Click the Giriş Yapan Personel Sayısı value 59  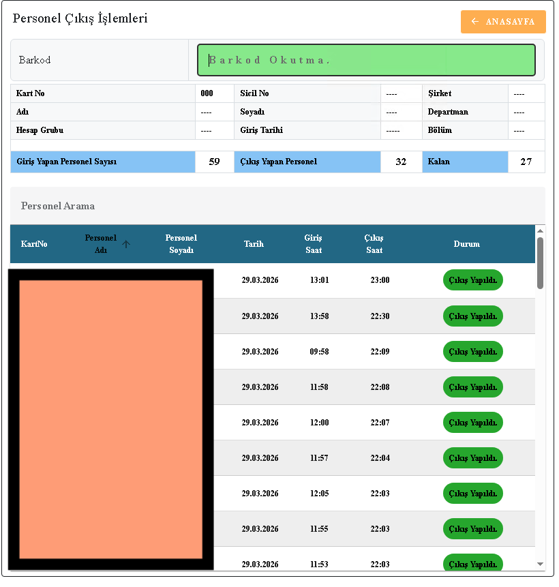point(214,162)
